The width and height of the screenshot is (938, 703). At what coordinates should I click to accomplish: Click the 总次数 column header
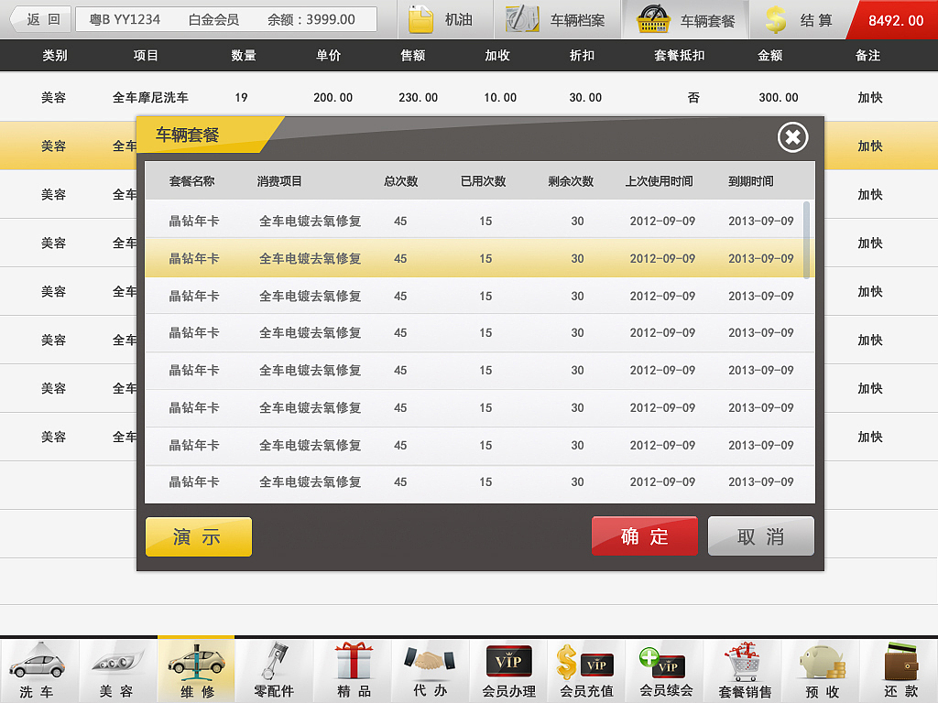coord(401,181)
